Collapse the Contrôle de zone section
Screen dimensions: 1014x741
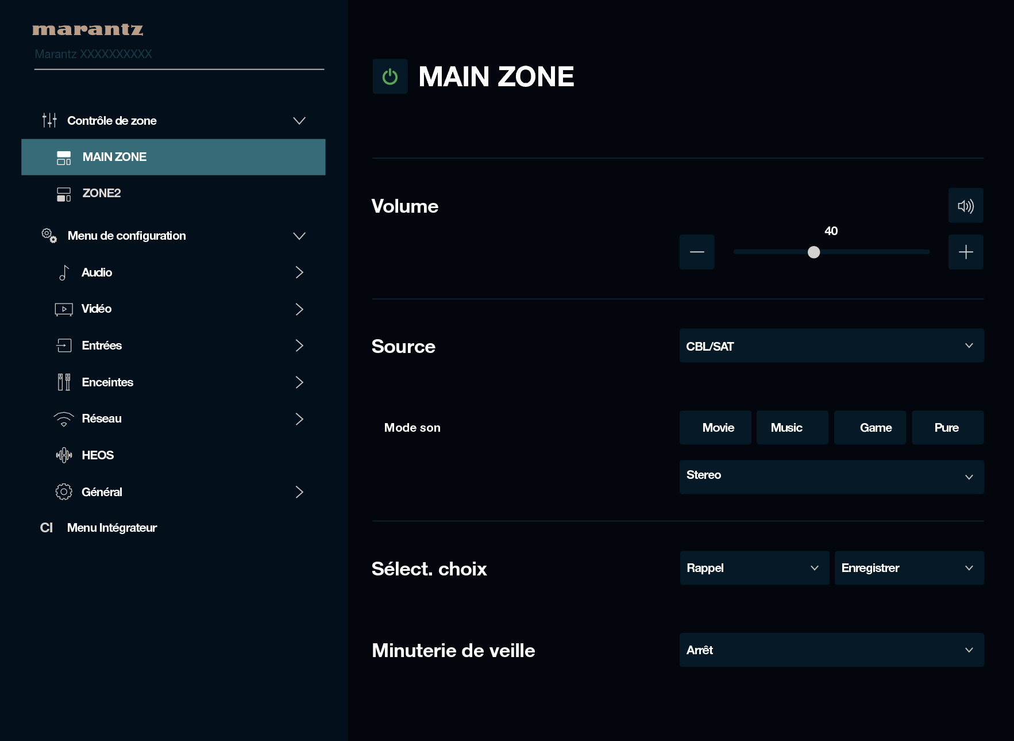click(x=299, y=121)
